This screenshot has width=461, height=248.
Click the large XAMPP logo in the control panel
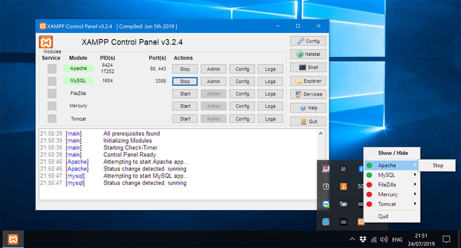click(46, 42)
